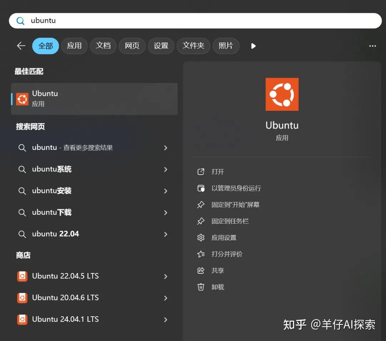Expand chevron next to ubuntu系统
Viewport: 386px width, 341px height.
[165, 170]
